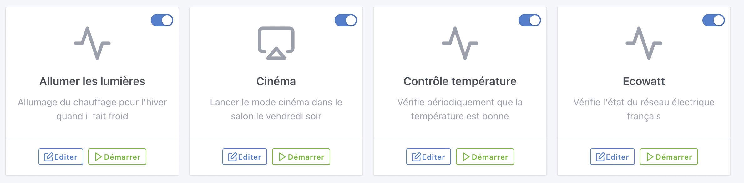The image size is (744, 183).
Task: Select the Cinéma card title
Action: [276, 81]
